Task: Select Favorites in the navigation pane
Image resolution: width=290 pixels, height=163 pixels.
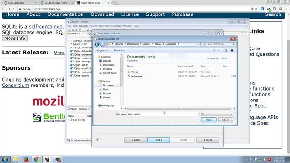Action: pos(106,57)
